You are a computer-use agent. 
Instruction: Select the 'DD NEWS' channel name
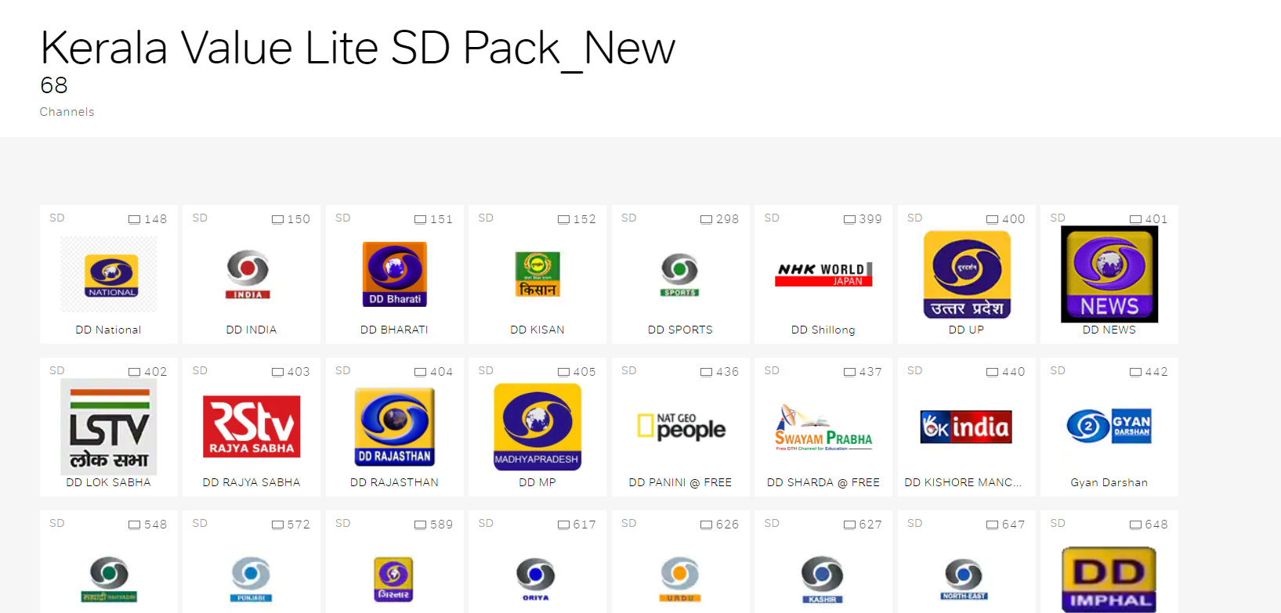click(1109, 330)
